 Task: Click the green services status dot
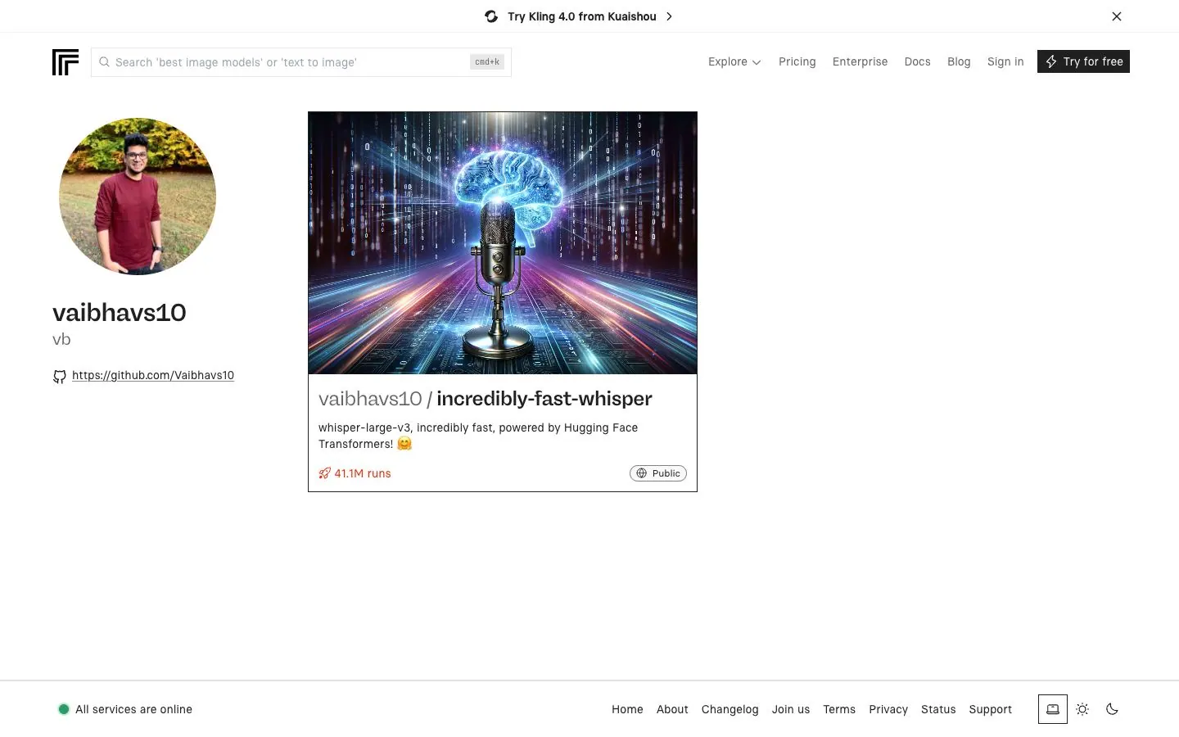point(64,709)
